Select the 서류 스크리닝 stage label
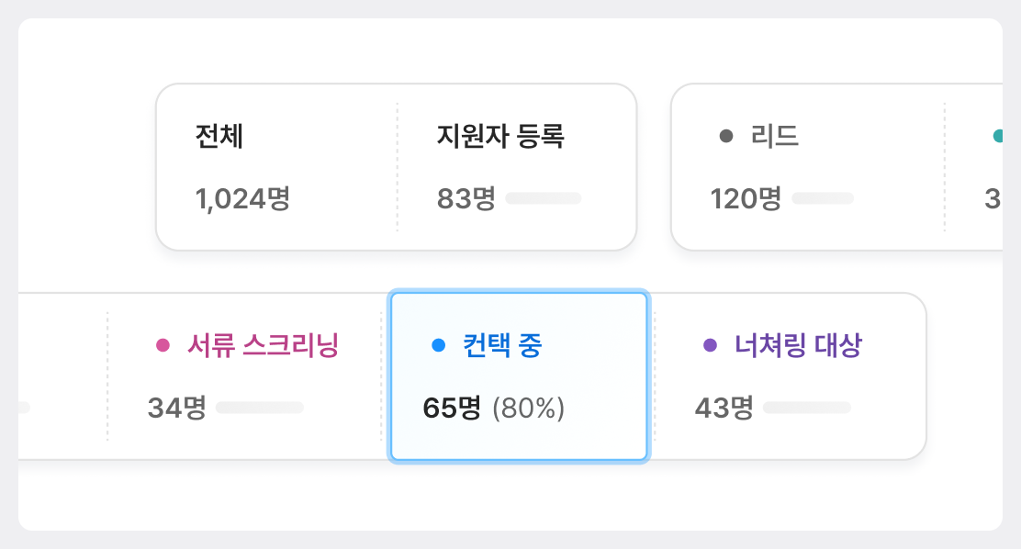The height and width of the screenshot is (549, 1021). tap(263, 345)
